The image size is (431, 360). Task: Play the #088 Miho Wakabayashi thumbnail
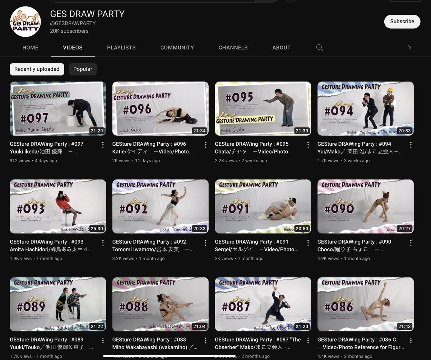(x=161, y=304)
